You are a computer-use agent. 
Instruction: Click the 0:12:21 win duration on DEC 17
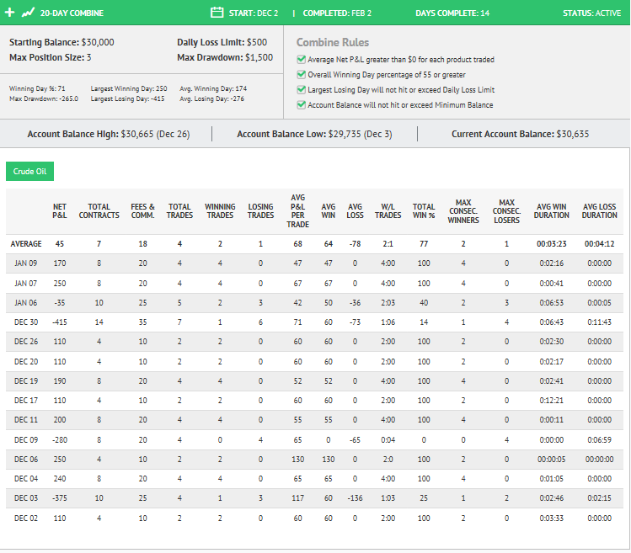click(551, 400)
